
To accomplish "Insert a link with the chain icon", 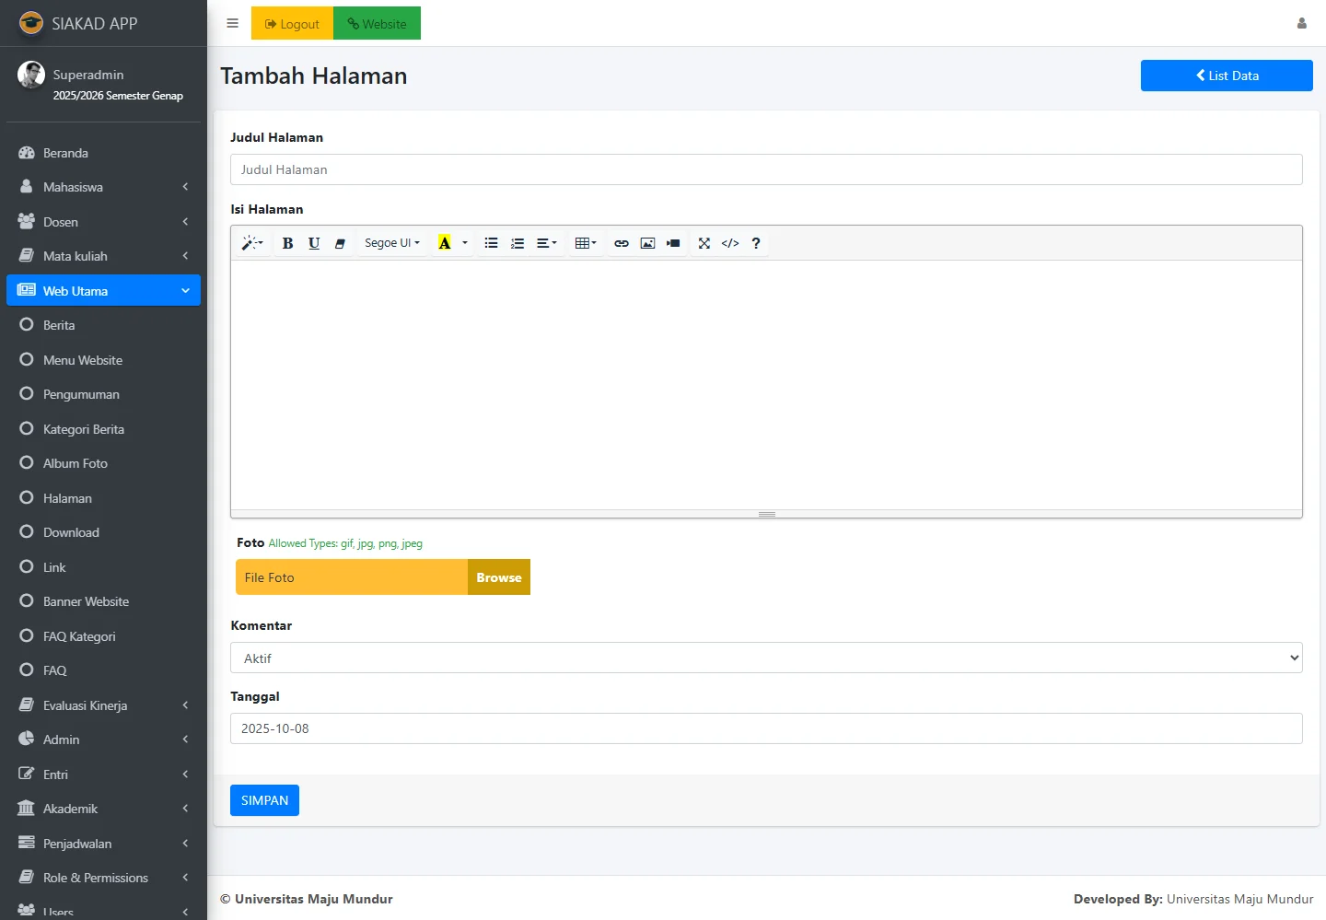I will pos(622,243).
